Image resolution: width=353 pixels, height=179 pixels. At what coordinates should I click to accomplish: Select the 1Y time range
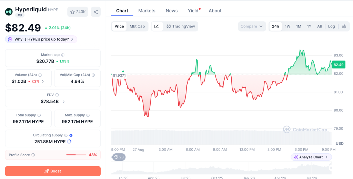[x=309, y=26]
